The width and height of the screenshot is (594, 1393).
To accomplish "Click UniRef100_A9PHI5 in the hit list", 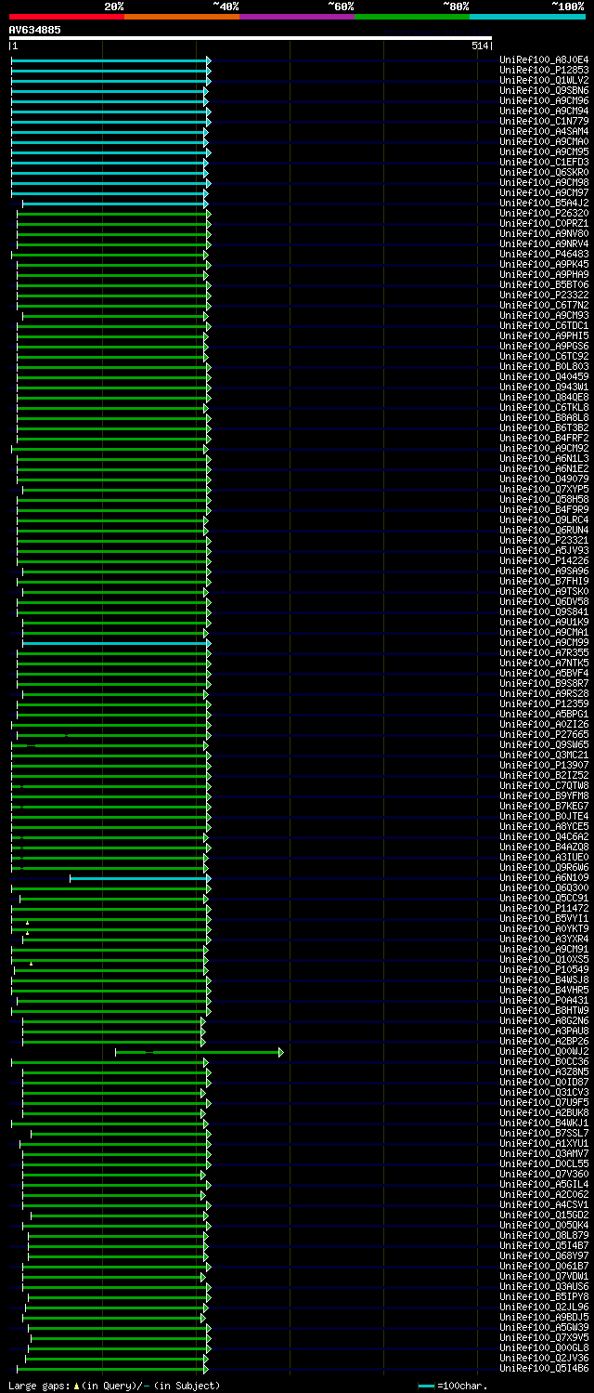I will 544,335.
